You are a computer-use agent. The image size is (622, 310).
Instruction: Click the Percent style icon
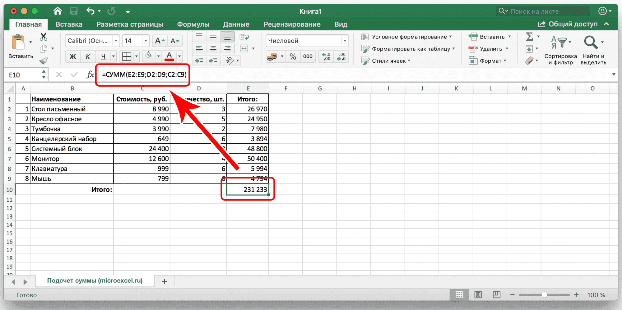(x=293, y=56)
